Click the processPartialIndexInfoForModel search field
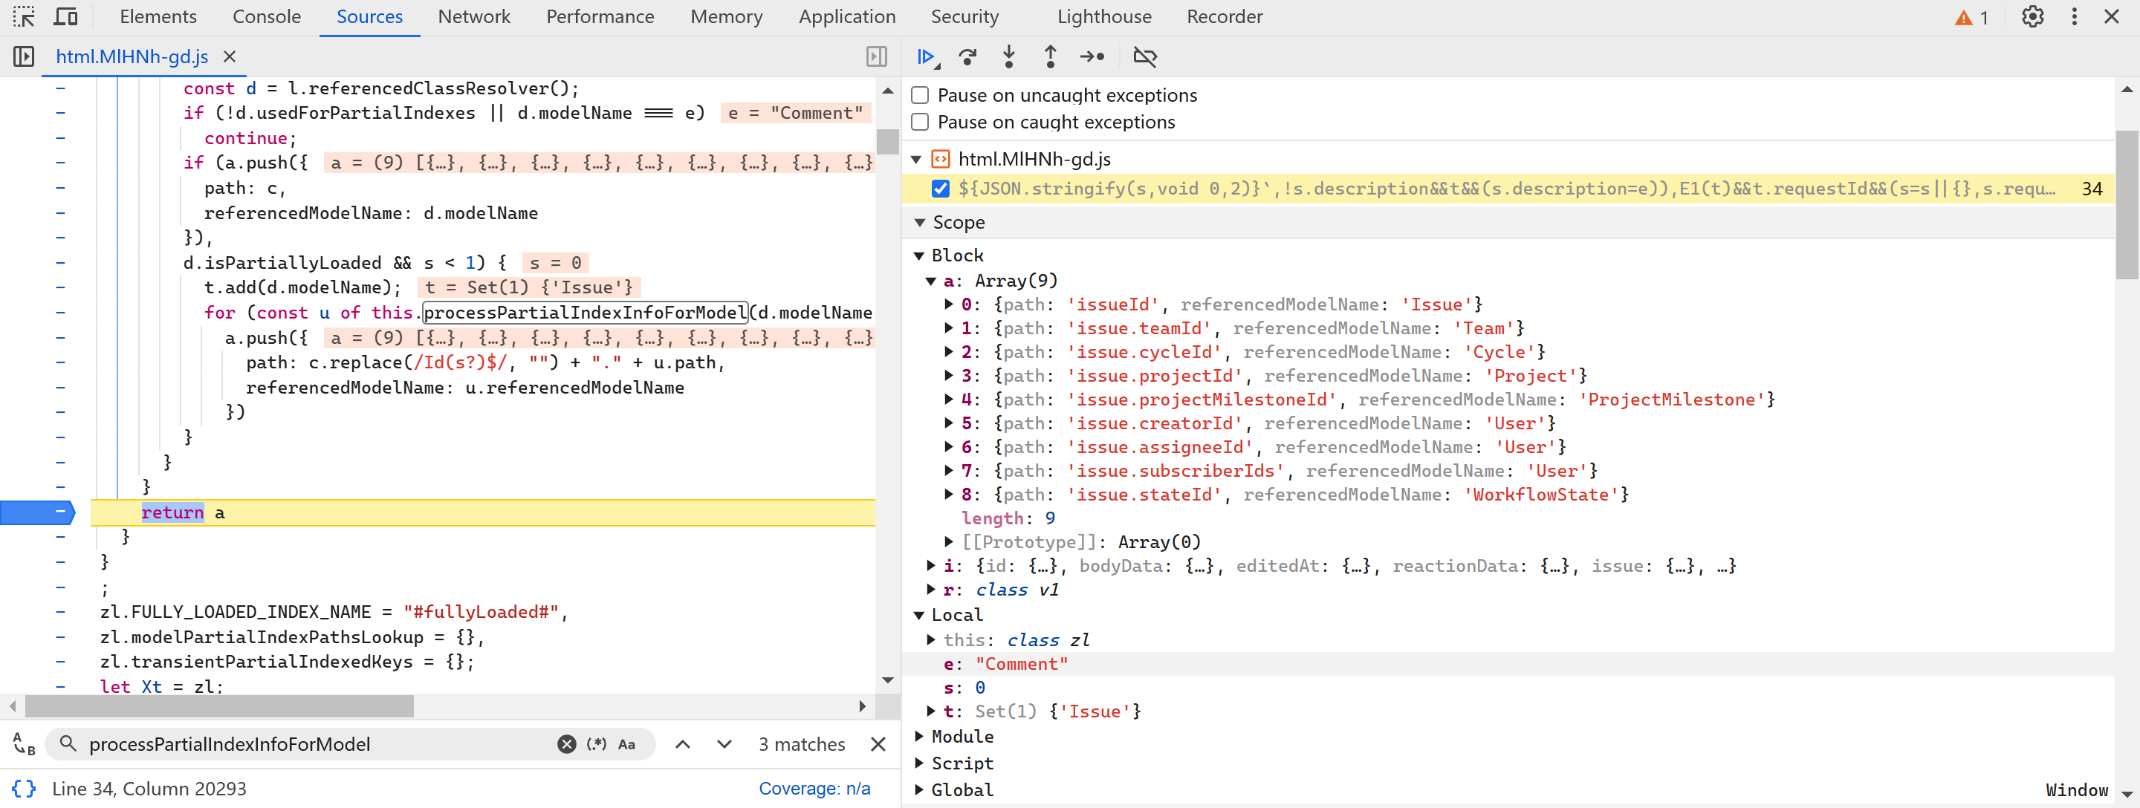The height and width of the screenshot is (808, 2140). point(316,744)
